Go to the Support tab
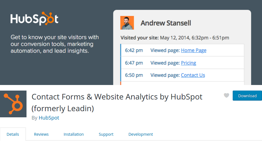This screenshot has height=141, width=262. [106, 134]
